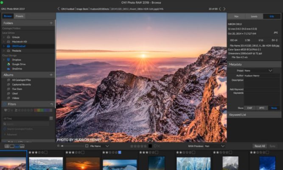
Task: Switch to compare view mode
Action: (22, 146)
